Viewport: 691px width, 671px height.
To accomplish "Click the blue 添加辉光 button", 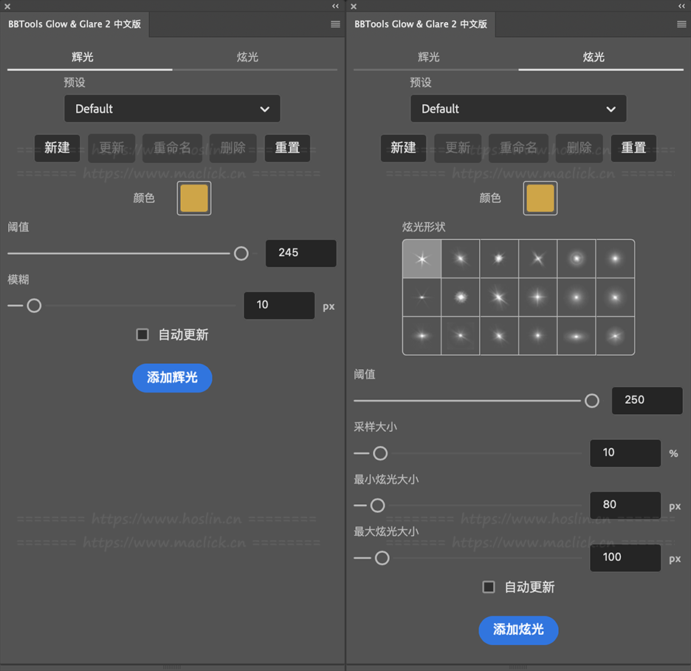I will (172, 378).
